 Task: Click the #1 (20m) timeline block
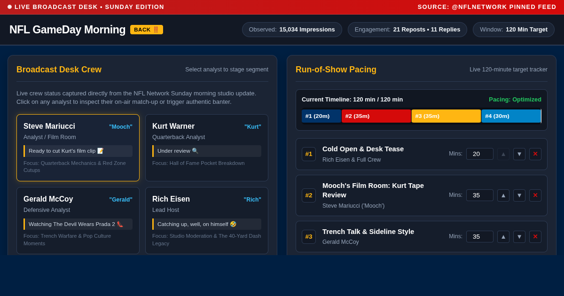pyautogui.click(x=321, y=116)
